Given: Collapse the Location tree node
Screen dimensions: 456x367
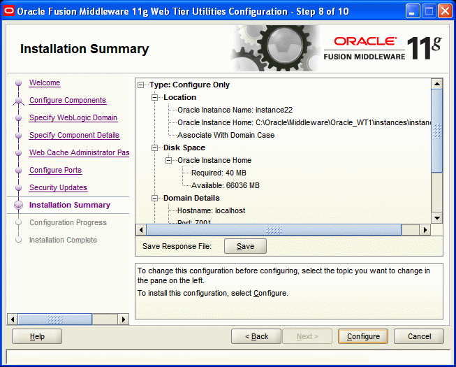Looking at the screenshot, I should click(155, 97).
